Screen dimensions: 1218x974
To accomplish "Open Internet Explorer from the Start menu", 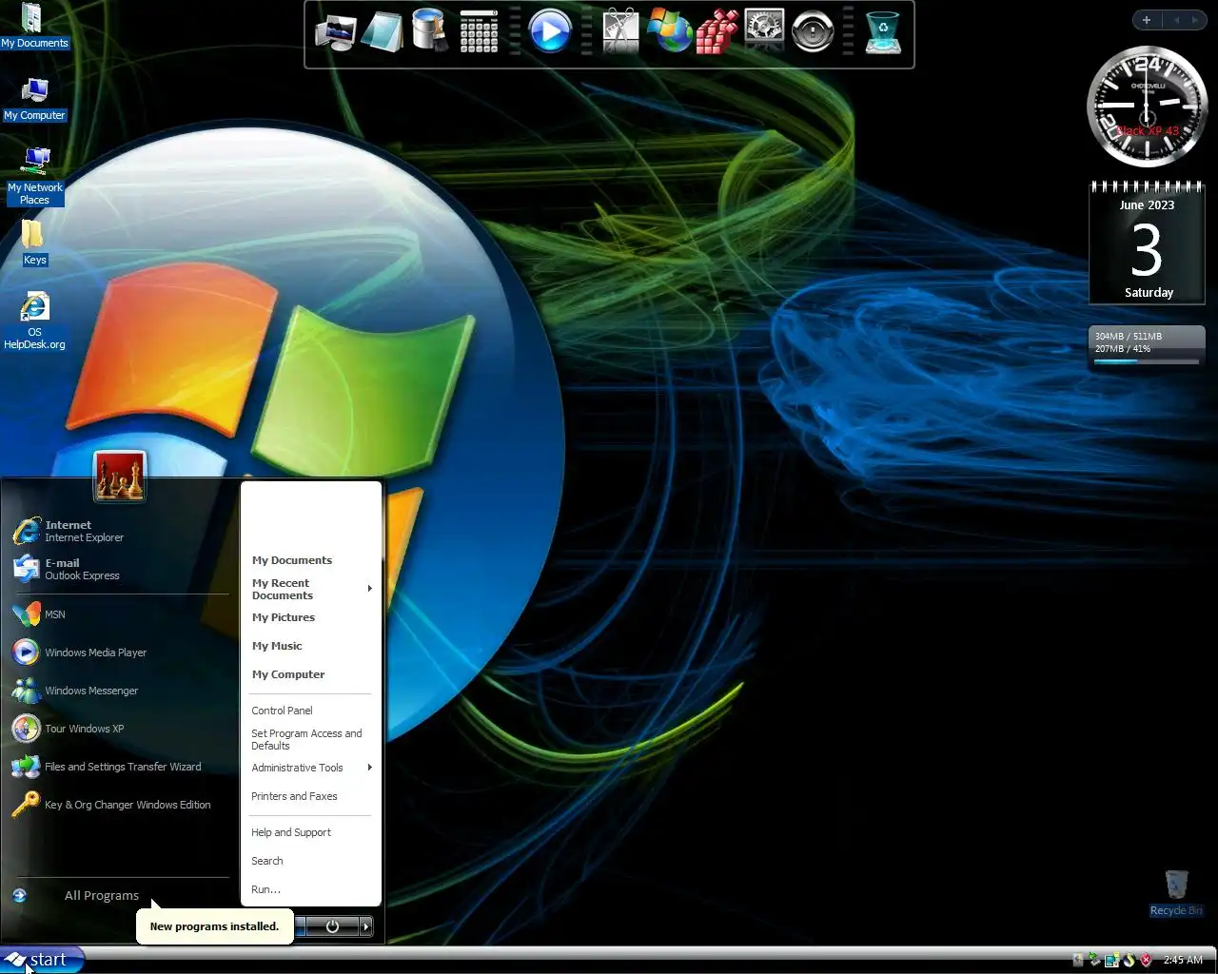I will coord(120,531).
